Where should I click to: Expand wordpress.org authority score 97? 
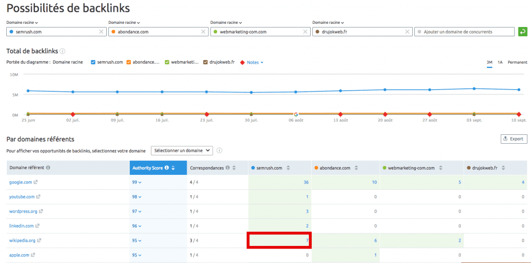137,211
